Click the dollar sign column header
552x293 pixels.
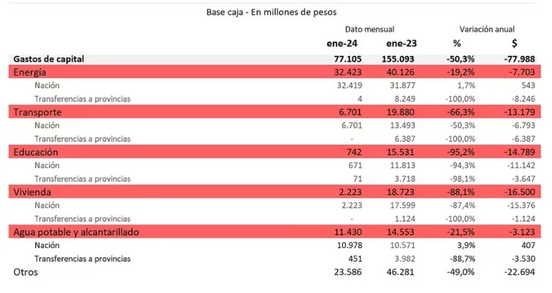514,44
